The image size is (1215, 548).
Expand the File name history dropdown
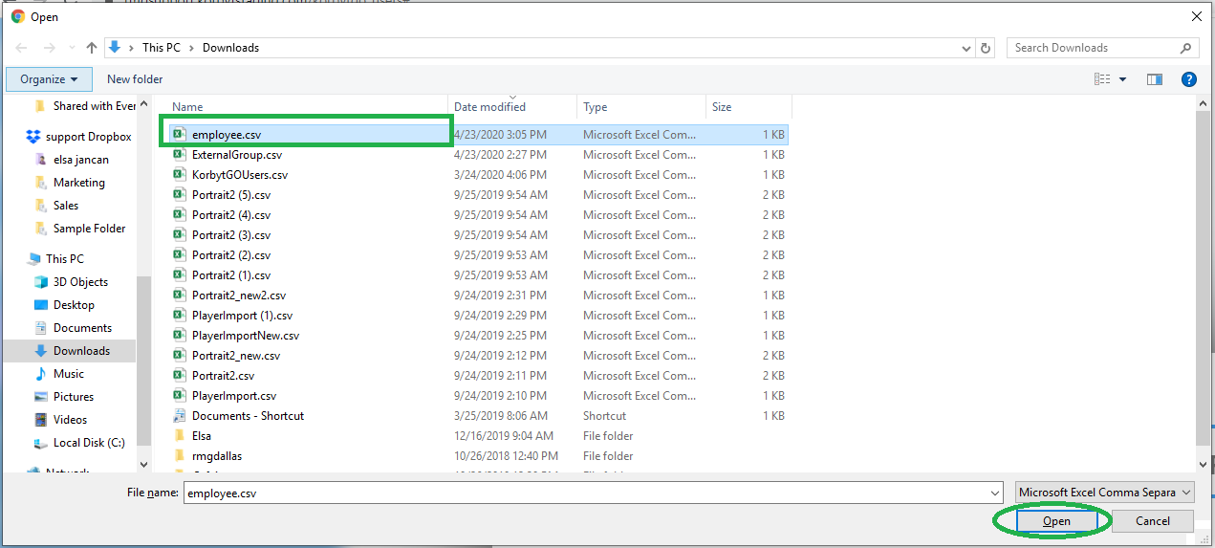coord(995,493)
